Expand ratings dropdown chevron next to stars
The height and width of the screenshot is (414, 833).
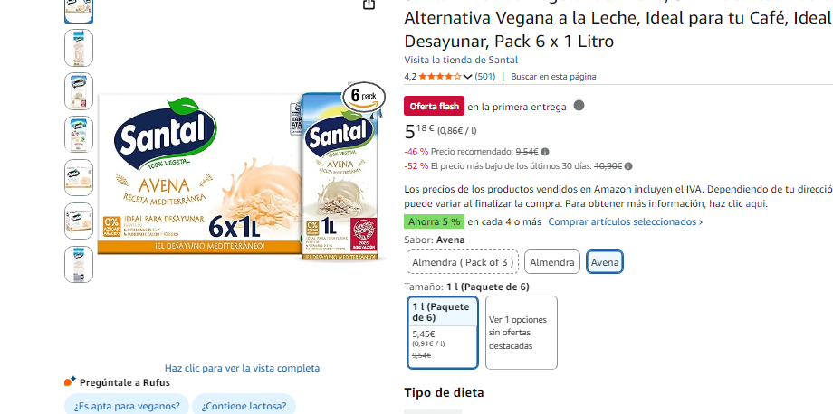point(467,77)
